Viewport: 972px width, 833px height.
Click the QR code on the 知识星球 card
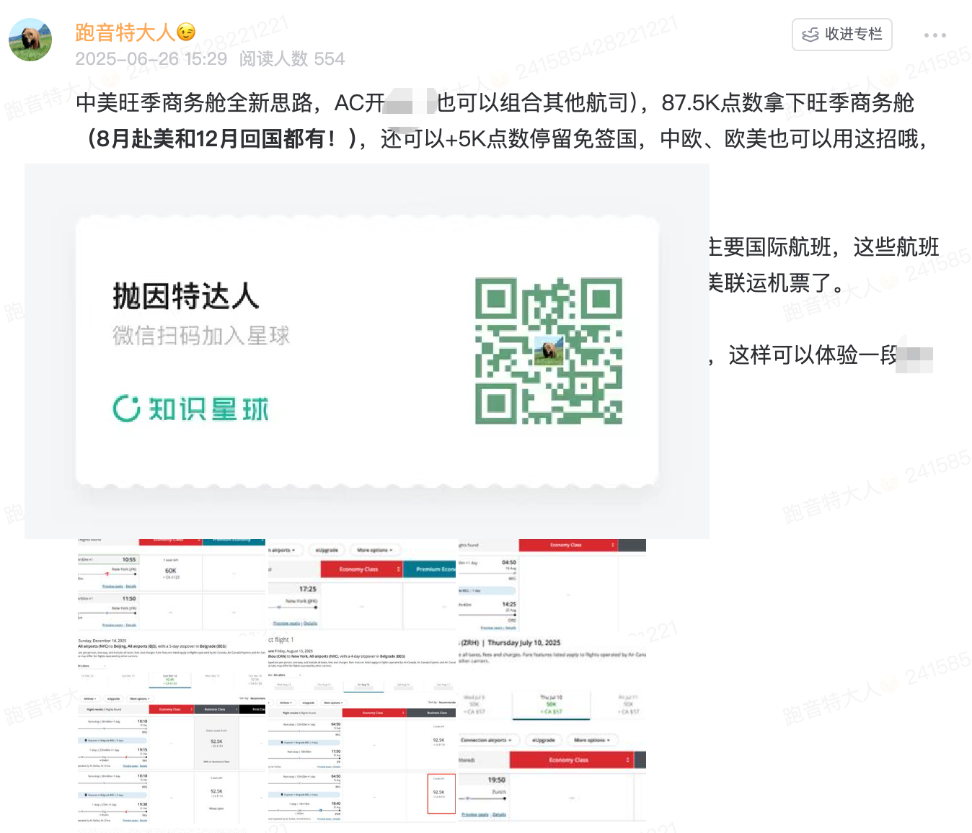[x=549, y=351]
